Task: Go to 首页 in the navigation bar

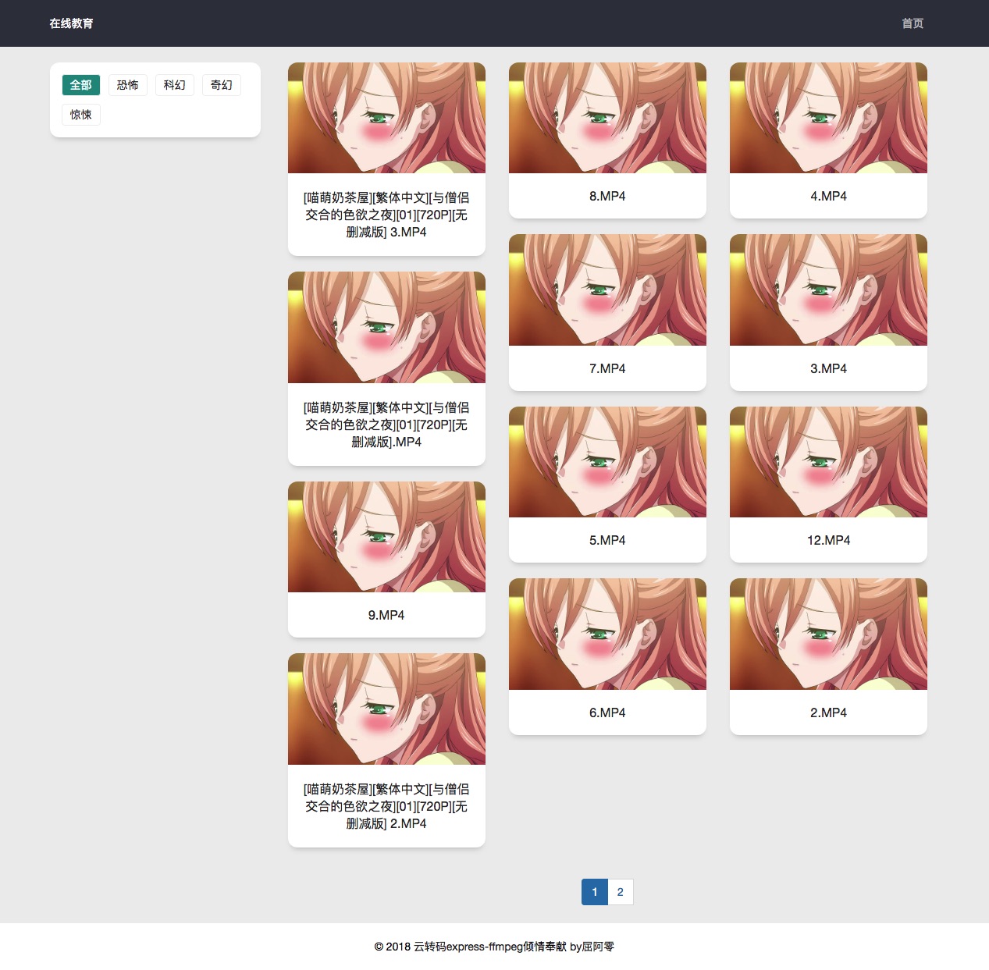Action: [x=913, y=23]
